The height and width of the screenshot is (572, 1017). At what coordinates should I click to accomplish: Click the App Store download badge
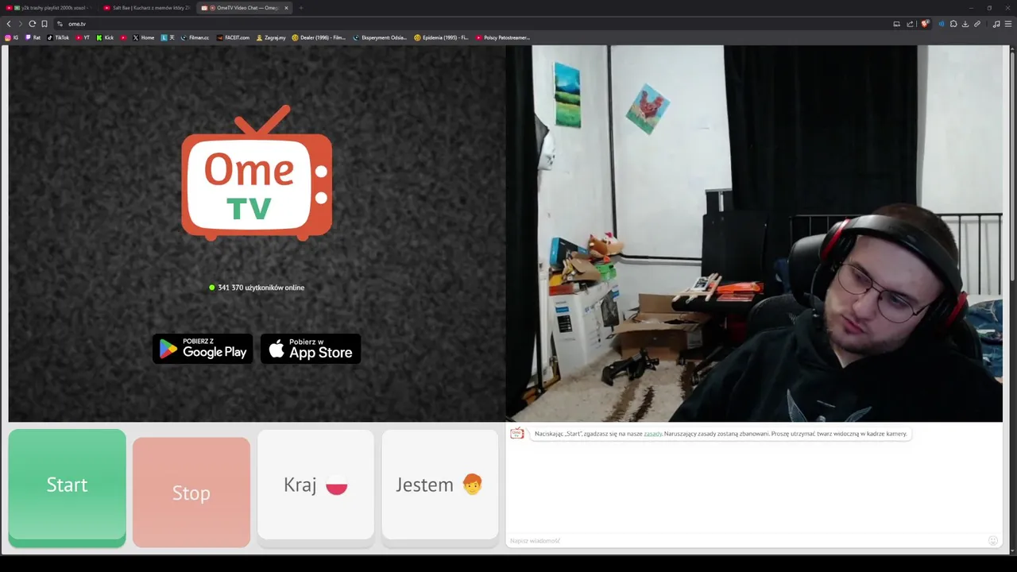(x=311, y=349)
